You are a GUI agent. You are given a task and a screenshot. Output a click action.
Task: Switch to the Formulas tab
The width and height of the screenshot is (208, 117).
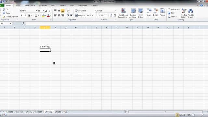pos(43,6)
